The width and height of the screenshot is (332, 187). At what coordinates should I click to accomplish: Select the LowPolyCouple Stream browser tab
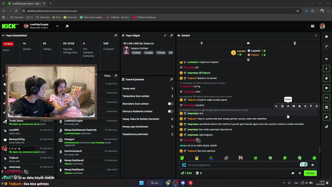point(26,3)
